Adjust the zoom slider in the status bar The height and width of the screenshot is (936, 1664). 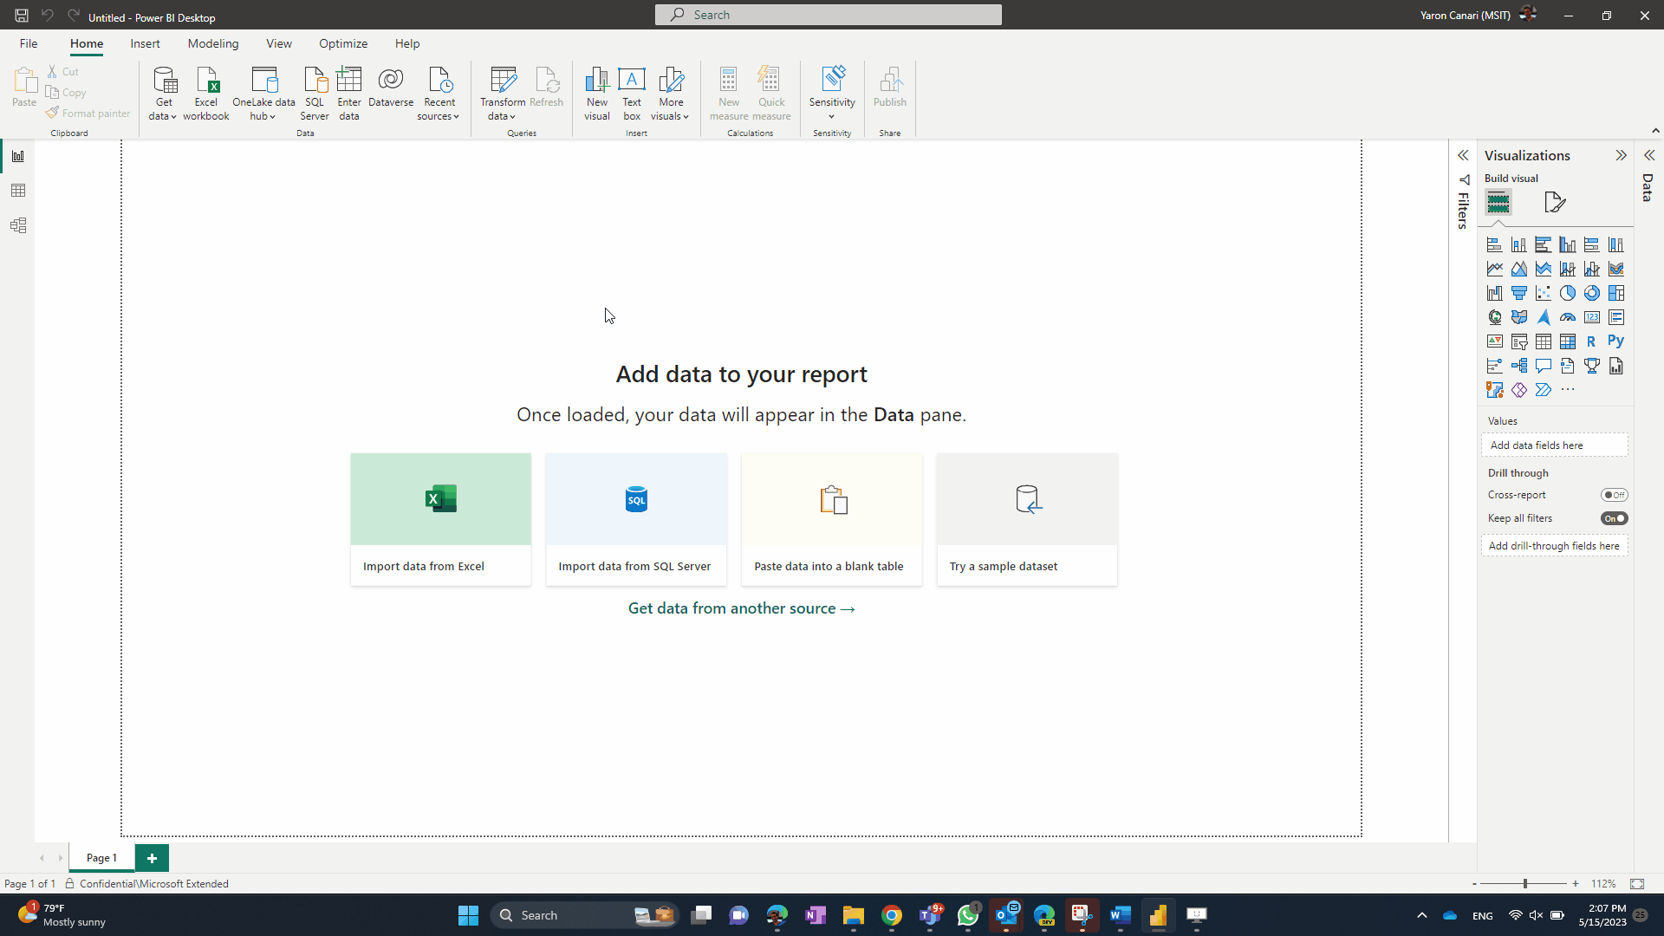1524,883
